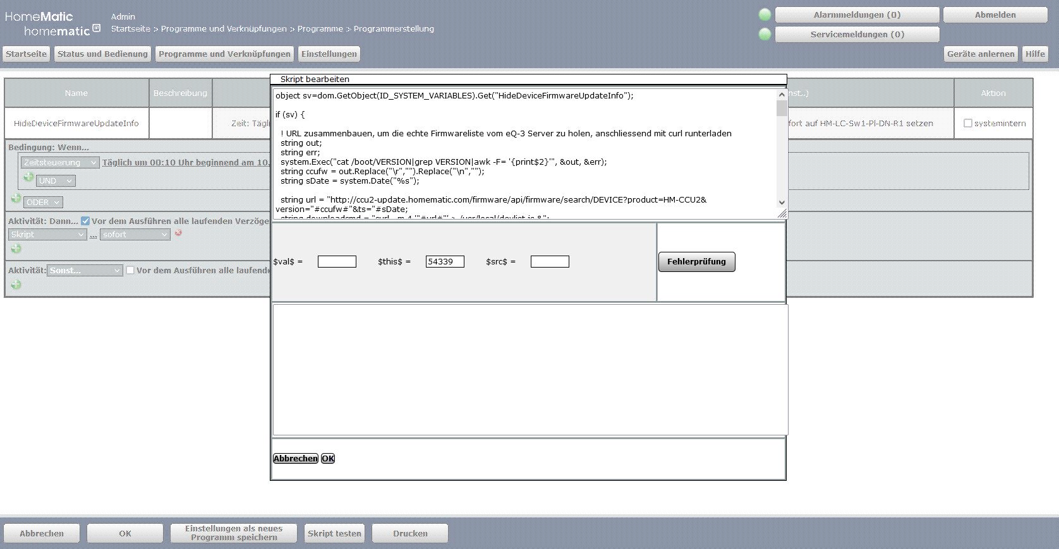Screen dimensions: 1059x549
Task: Open 'Täglich um 00:10 Uhr' time link
Action: (186, 162)
